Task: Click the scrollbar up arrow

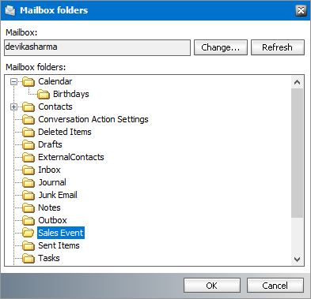Action: click(298, 82)
